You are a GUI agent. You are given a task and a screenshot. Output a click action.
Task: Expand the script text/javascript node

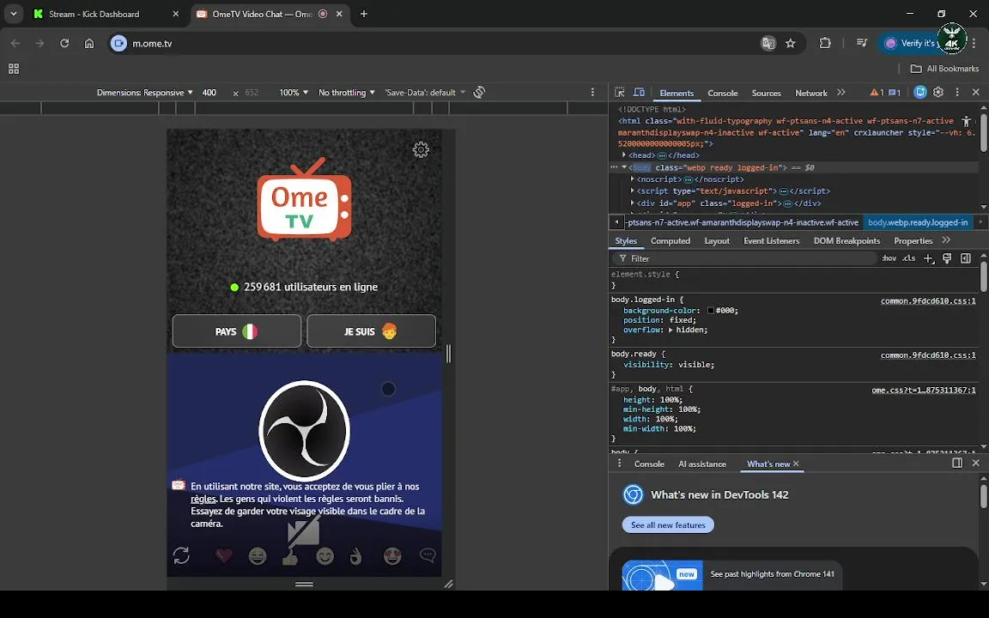click(632, 191)
